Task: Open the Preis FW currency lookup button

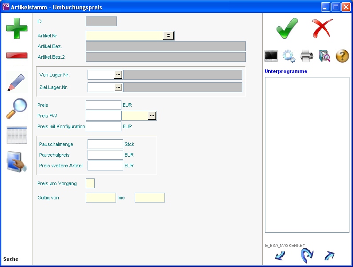Action: (x=152, y=116)
